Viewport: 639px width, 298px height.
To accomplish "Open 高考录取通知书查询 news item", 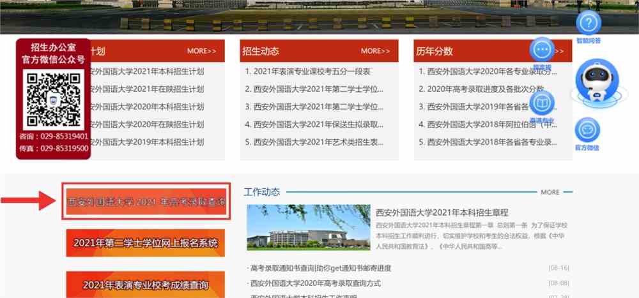I will coord(321,268).
